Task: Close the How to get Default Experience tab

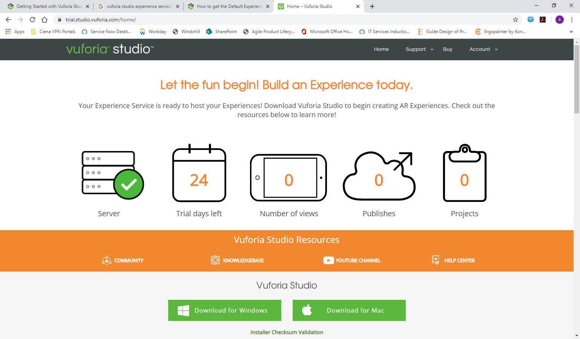Action: tap(268, 6)
